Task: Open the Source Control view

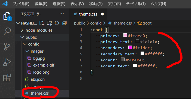Action: click(x=7, y=46)
